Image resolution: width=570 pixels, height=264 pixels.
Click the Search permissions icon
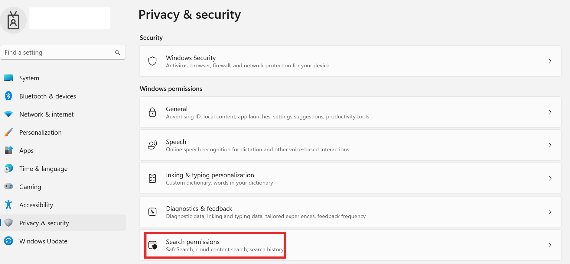point(153,245)
